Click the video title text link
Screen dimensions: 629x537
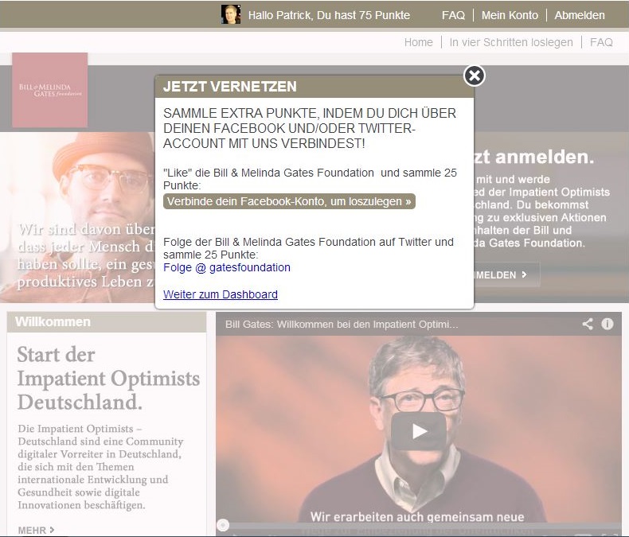[x=342, y=325]
